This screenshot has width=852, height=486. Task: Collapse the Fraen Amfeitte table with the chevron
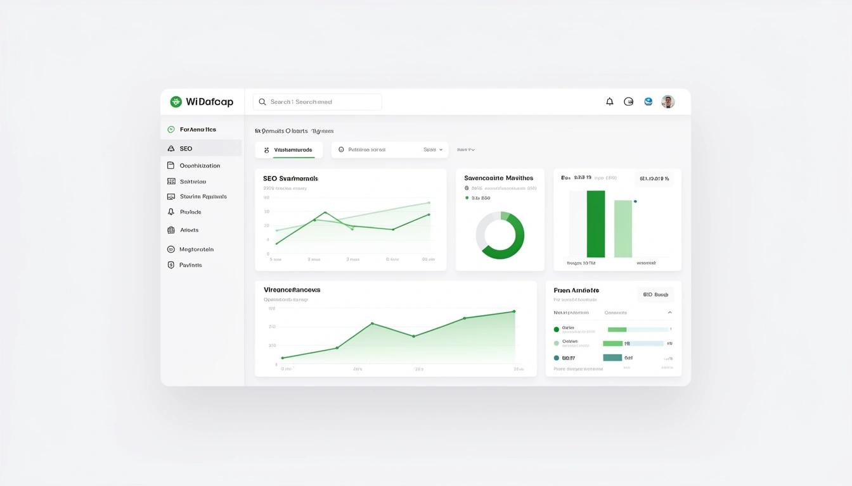click(x=670, y=313)
